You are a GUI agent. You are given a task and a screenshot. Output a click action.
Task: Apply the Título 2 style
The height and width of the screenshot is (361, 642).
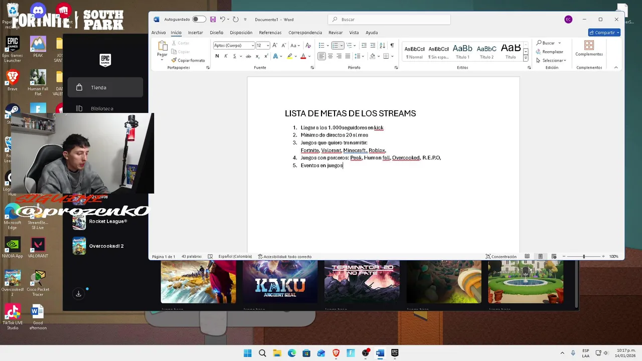[x=487, y=51]
